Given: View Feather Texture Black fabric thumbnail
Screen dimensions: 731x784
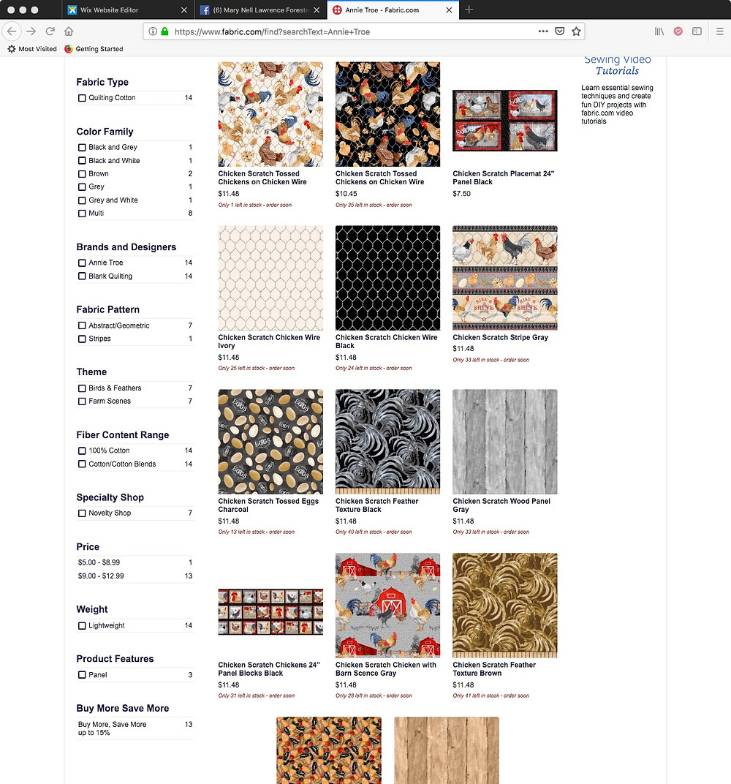Looking at the screenshot, I should click(x=387, y=442).
